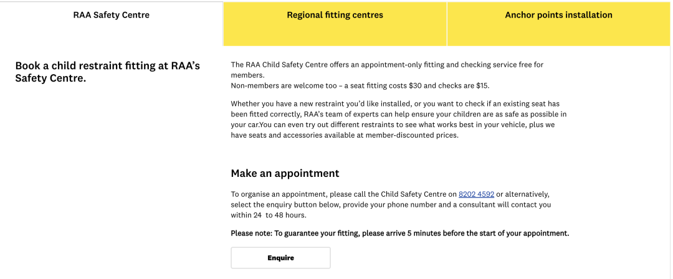
Task: Click the bold 'Please note' arrival reminder text
Action: point(400,234)
